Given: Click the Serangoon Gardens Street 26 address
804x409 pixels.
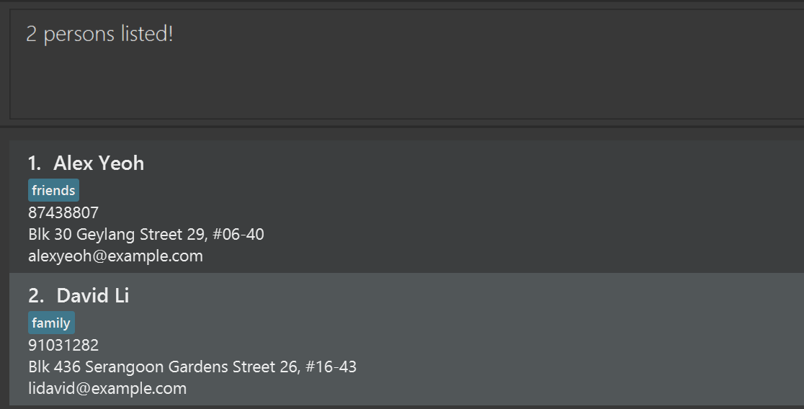Looking at the screenshot, I should click(192, 367).
